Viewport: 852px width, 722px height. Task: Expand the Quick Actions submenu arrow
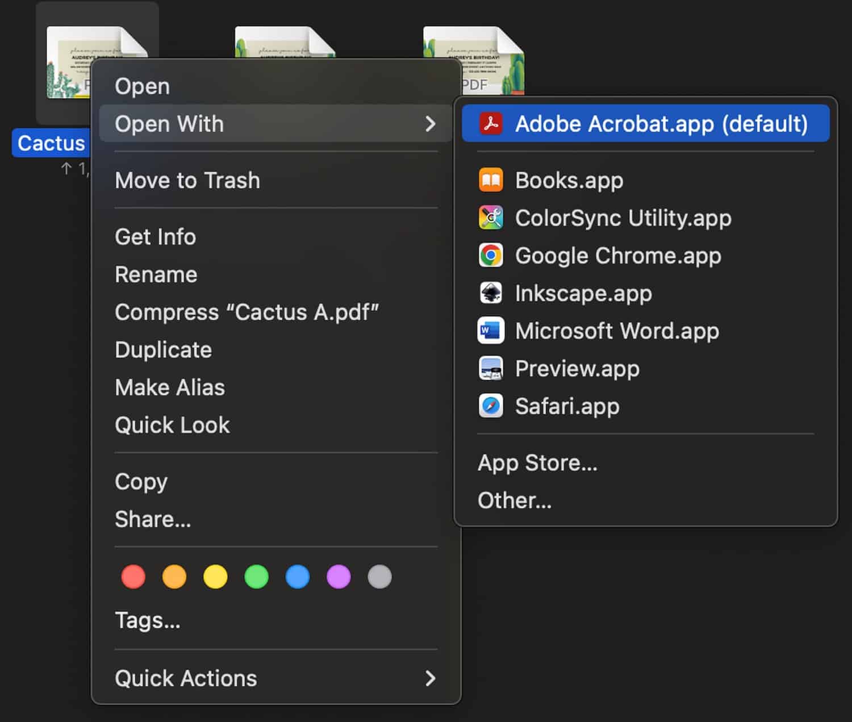tap(430, 678)
